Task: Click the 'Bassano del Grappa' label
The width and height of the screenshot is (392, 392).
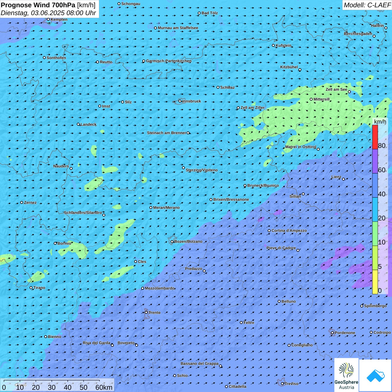Action: (x=200, y=363)
